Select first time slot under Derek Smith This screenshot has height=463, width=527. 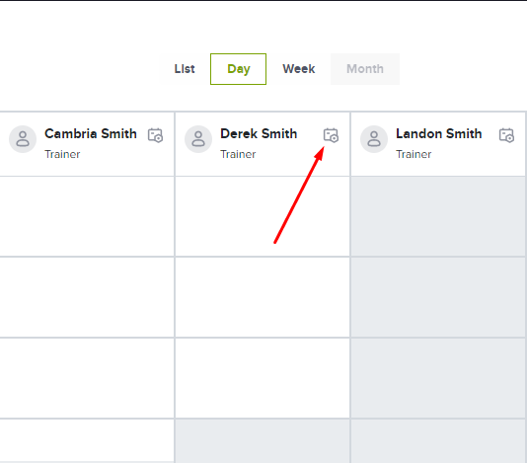(263, 216)
